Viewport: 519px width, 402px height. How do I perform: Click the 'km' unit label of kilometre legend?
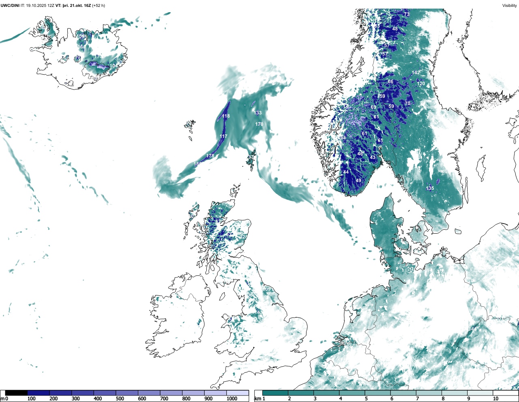coord(257,399)
